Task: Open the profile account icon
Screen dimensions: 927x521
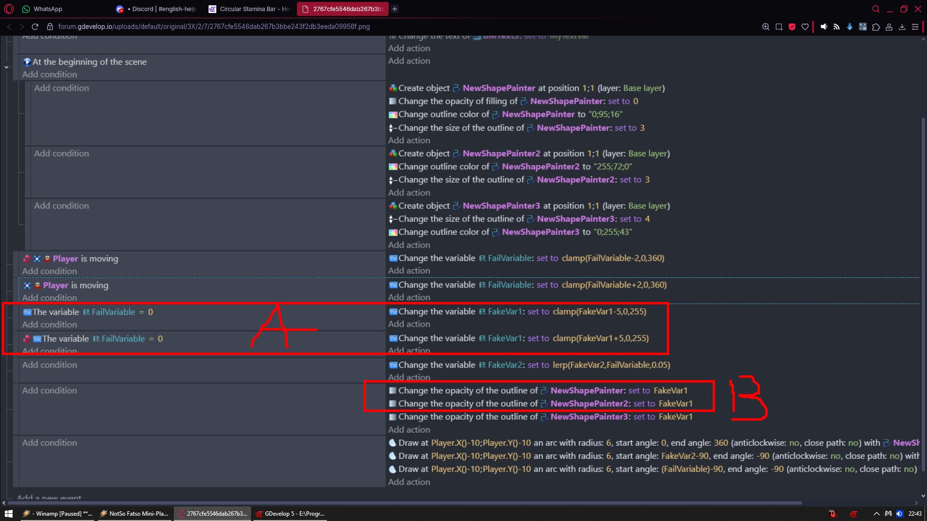Action: (x=889, y=27)
